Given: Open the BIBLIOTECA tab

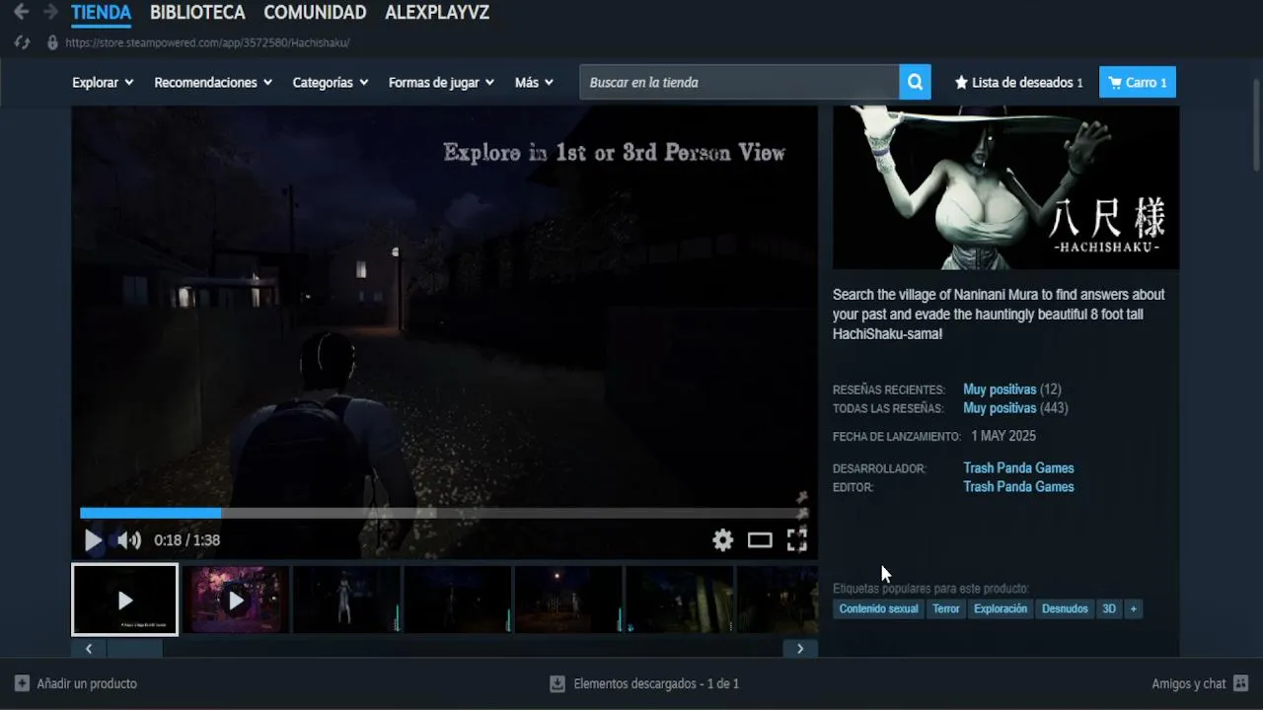Looking at the screenshot, I should [x=197, y=13].
